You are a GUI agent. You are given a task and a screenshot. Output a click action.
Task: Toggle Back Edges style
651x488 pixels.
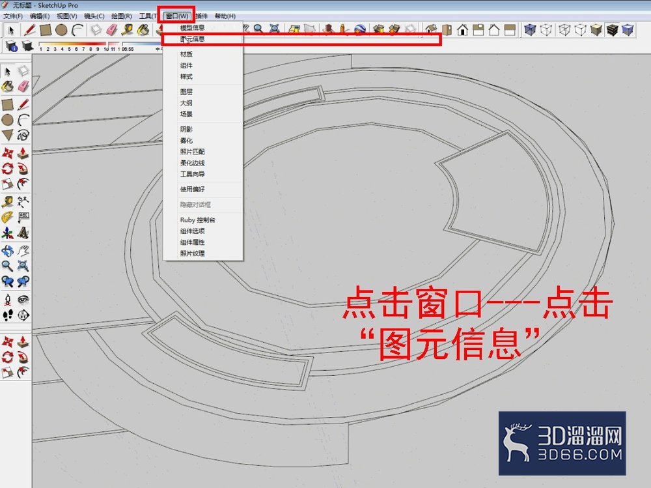tap(546, 30)
